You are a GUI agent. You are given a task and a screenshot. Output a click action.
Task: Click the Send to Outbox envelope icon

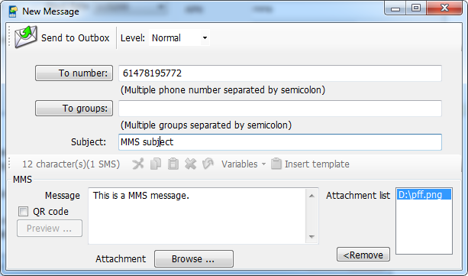26,37
